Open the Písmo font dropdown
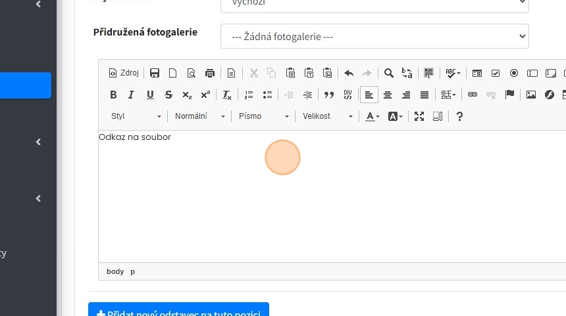Screen dimensions: 566x316 pyautogui.click(x=263, y=116)
